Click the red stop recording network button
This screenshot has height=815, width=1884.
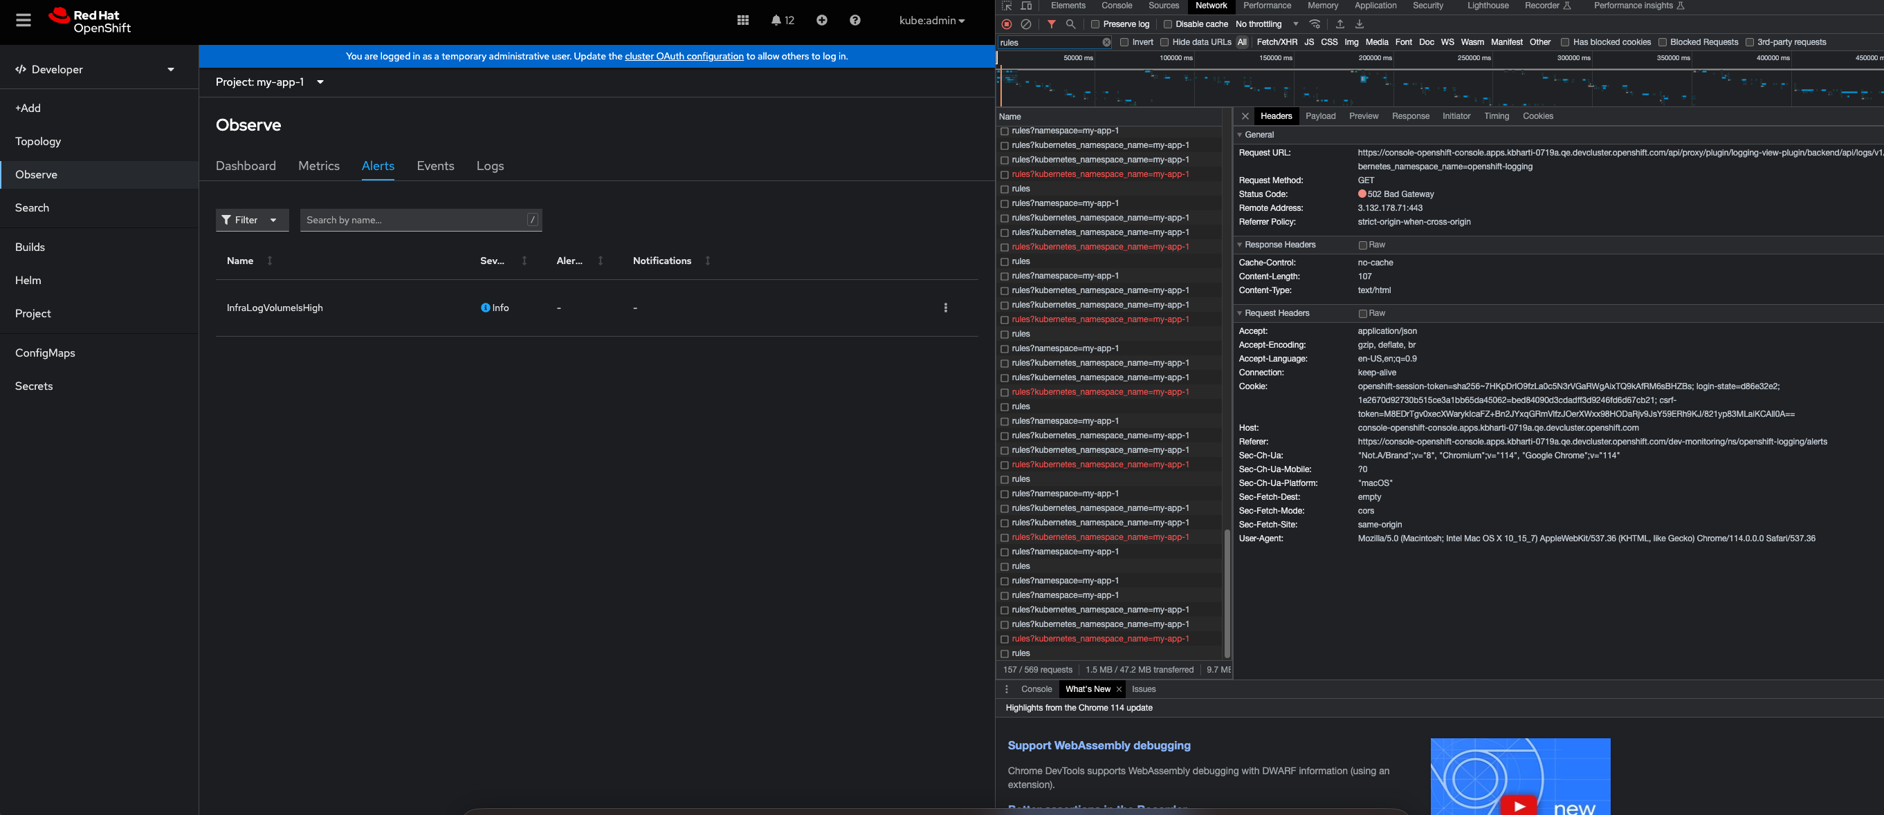pos(1007,24)
